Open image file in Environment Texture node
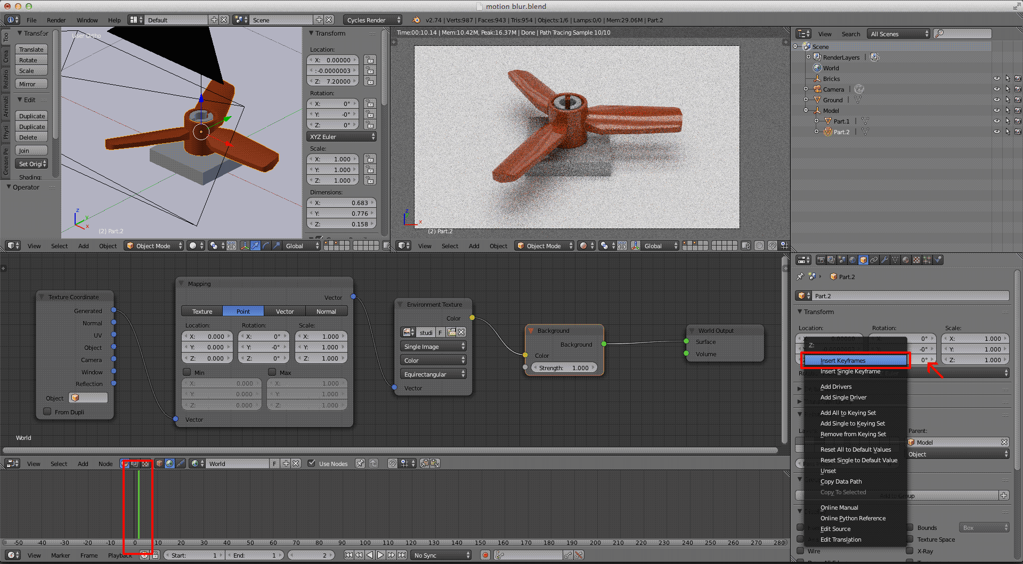The width and height of the screenshot is (1023, 564). pyautogui.click(x=451, y=332)
